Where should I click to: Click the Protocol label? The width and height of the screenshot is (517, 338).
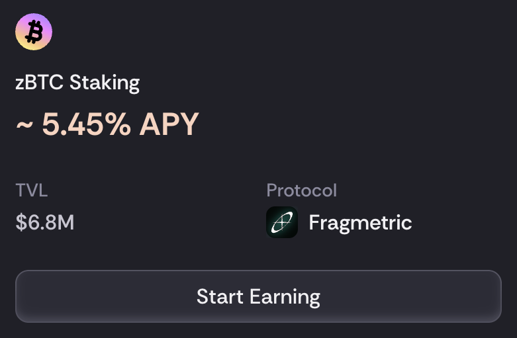301,190
